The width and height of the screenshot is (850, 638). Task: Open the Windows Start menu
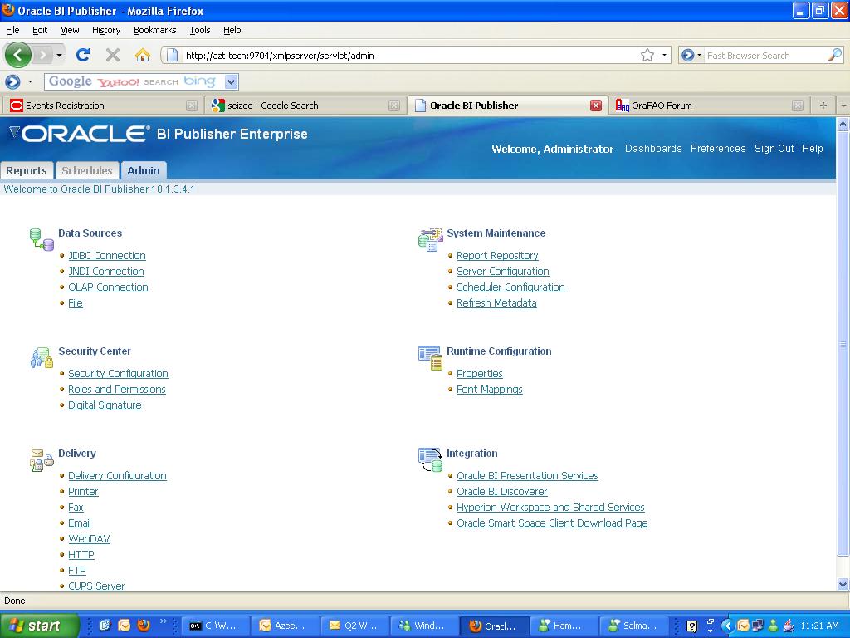tap(39, 626)
